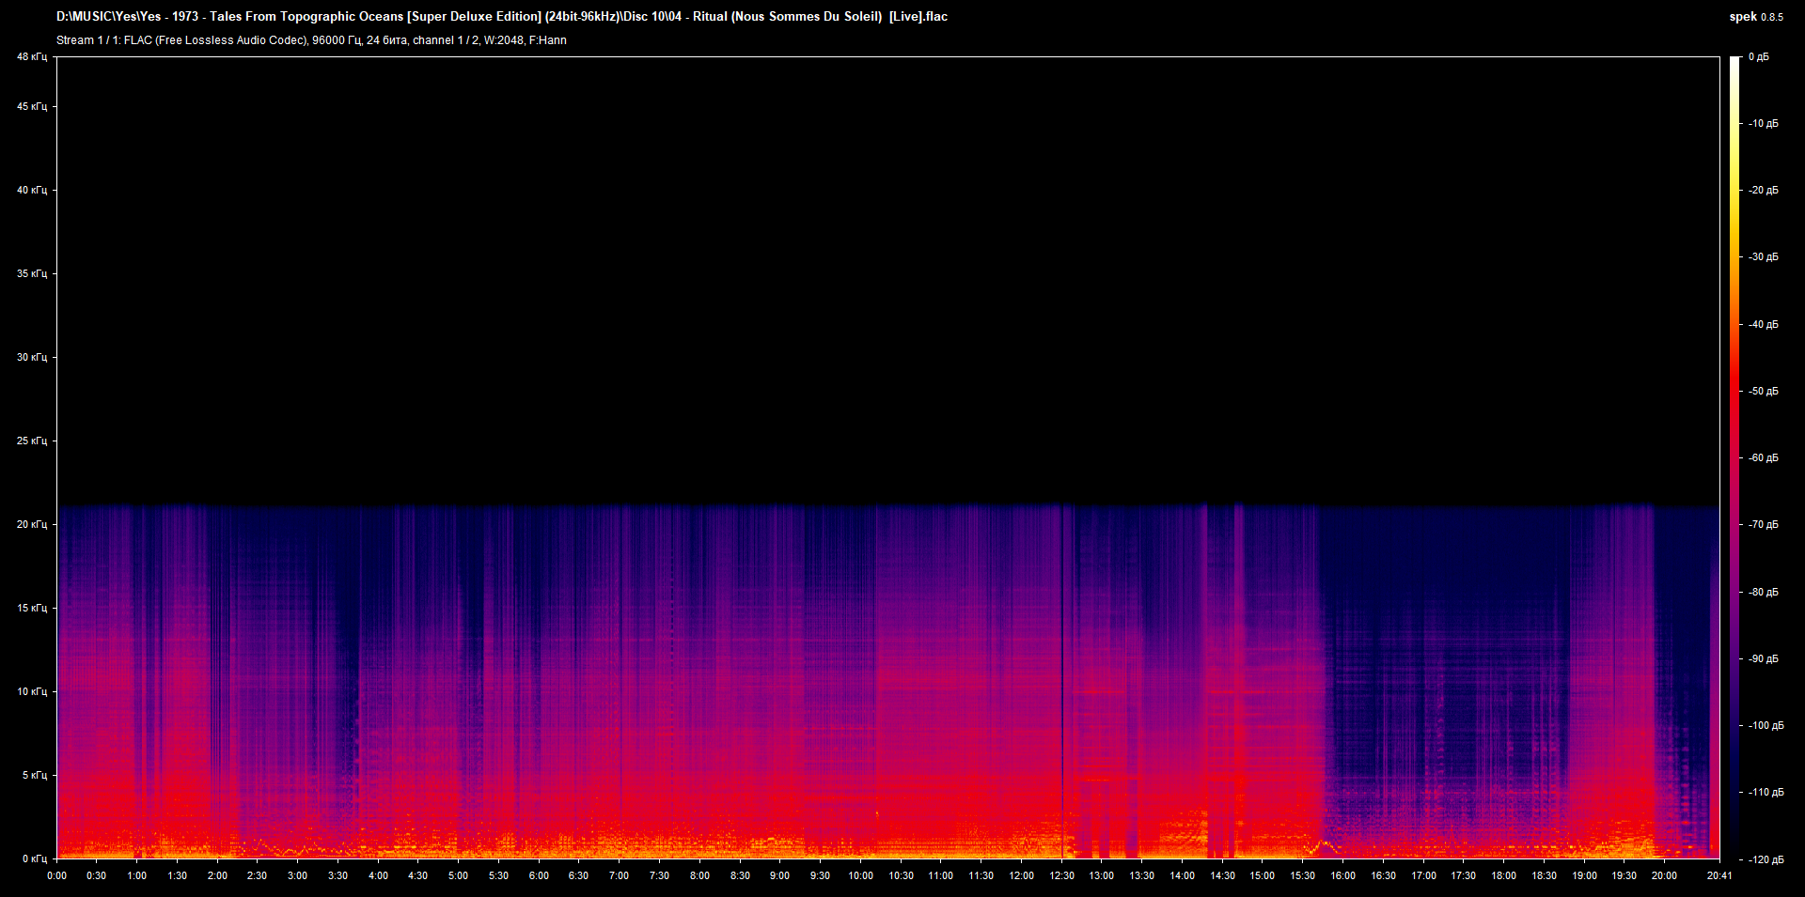
Task: Click the 15 кГц frequency label
Action: (32, 609)
